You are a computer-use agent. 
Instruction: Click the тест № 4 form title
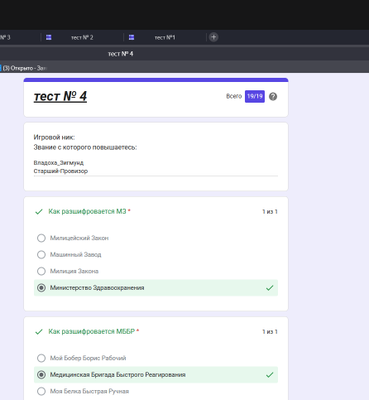pyautogui.click(x=60, y=97)
